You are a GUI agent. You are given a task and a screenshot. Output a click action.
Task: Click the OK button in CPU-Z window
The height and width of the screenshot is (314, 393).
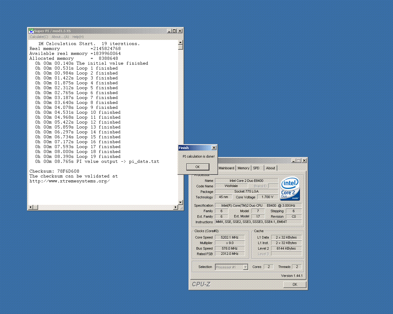295,285
